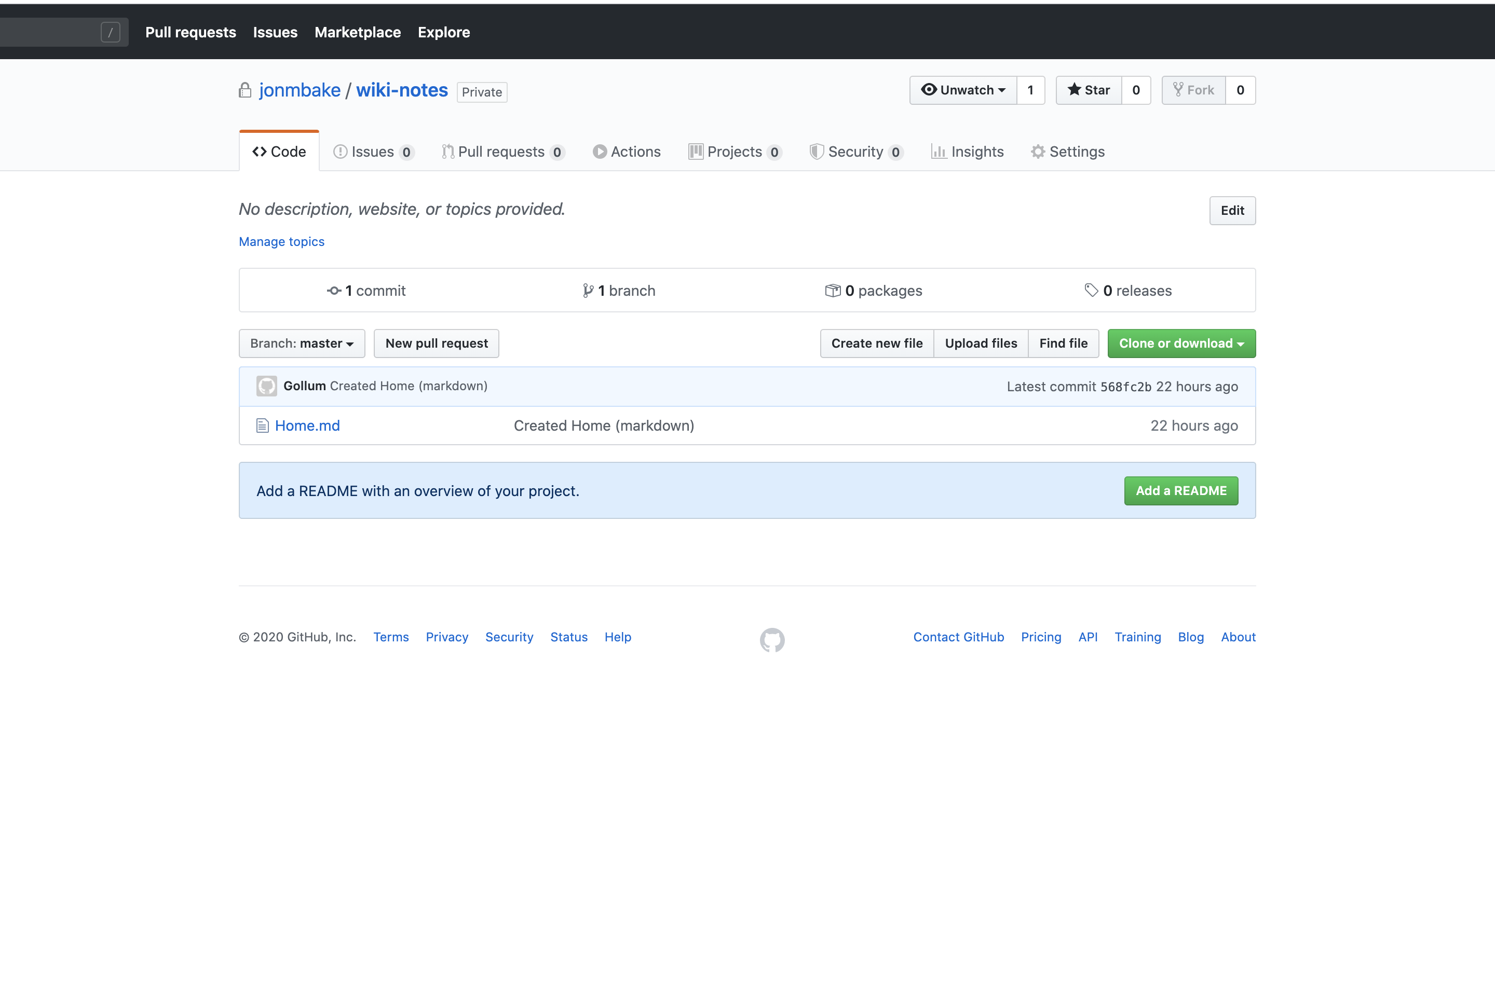Click the package icon beside 0 packages
Viewport: 1495px width, 988px height.
(833, 291)
